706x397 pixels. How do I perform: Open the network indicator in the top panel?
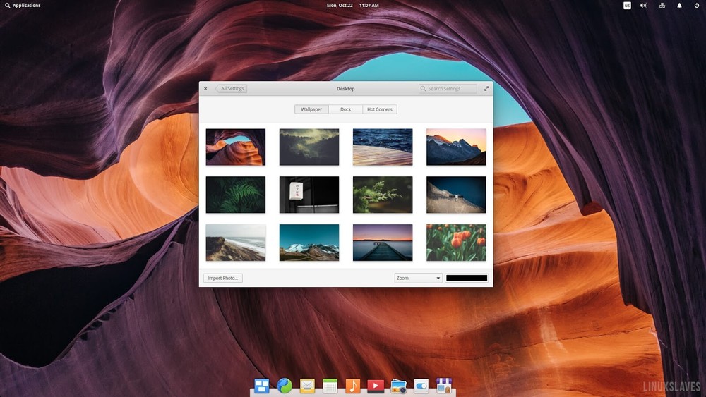click(x=662, y=6)
